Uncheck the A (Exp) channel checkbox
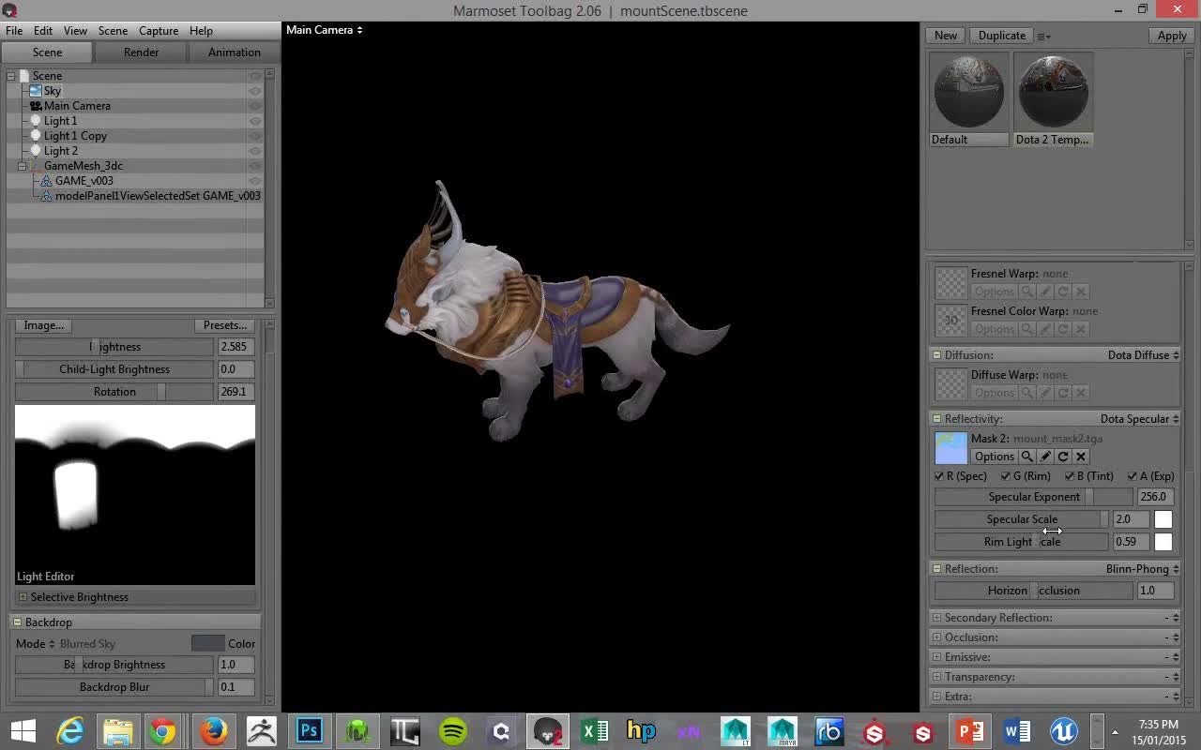1201x750 pixels. (x=1133, y=476)
